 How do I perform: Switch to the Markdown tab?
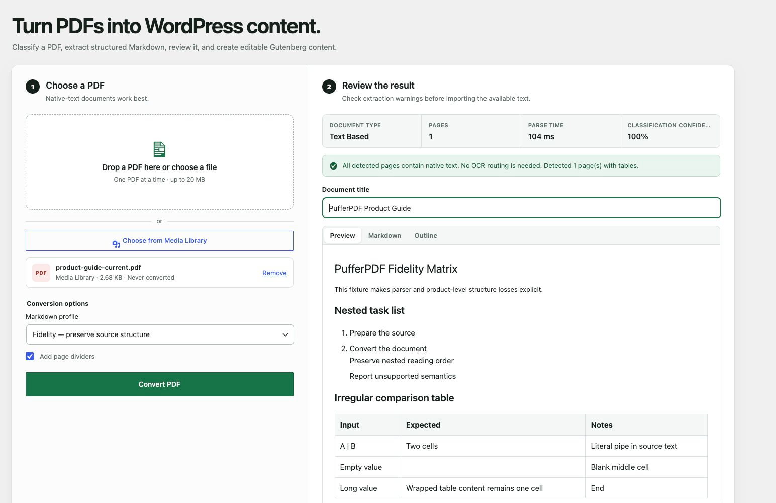pos(384,235)
